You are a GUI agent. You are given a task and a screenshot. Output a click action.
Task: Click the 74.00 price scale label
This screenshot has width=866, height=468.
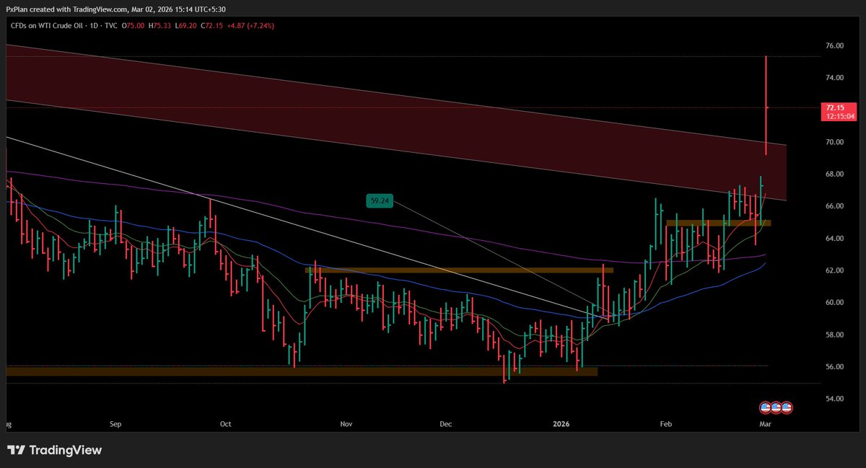834,77
